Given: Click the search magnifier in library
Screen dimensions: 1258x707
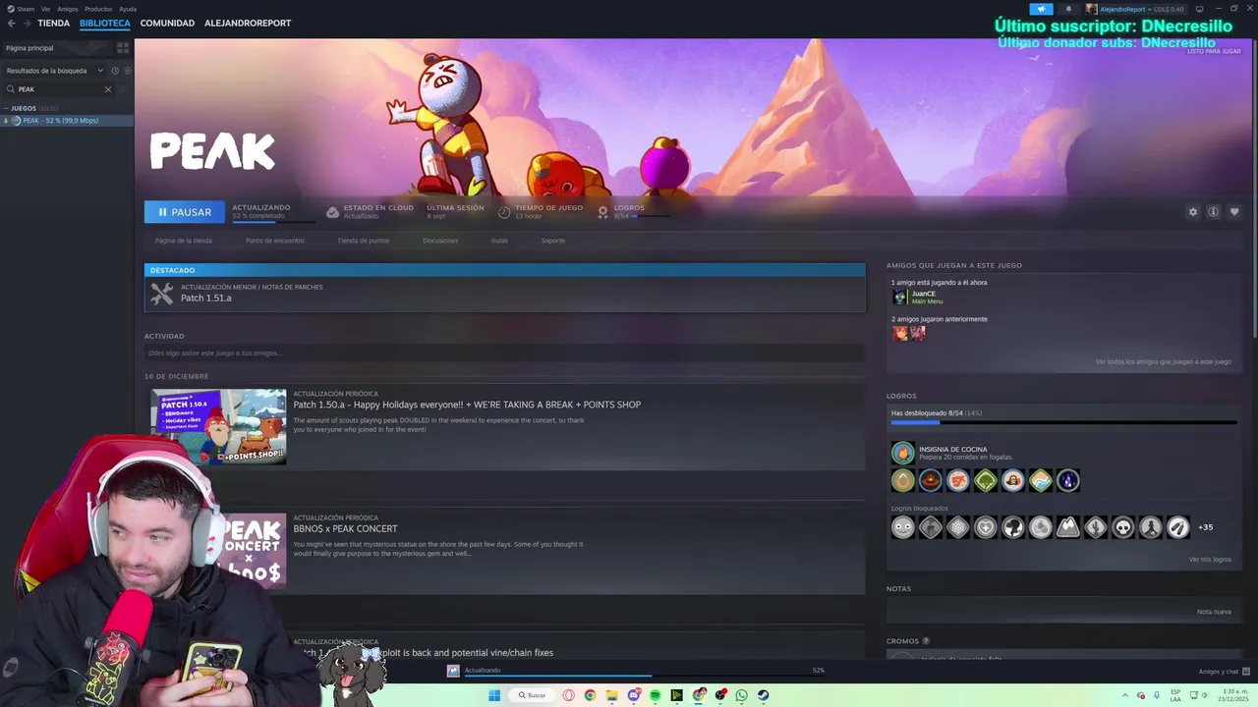Looking at the screenshot, I should tap(11, 89).
